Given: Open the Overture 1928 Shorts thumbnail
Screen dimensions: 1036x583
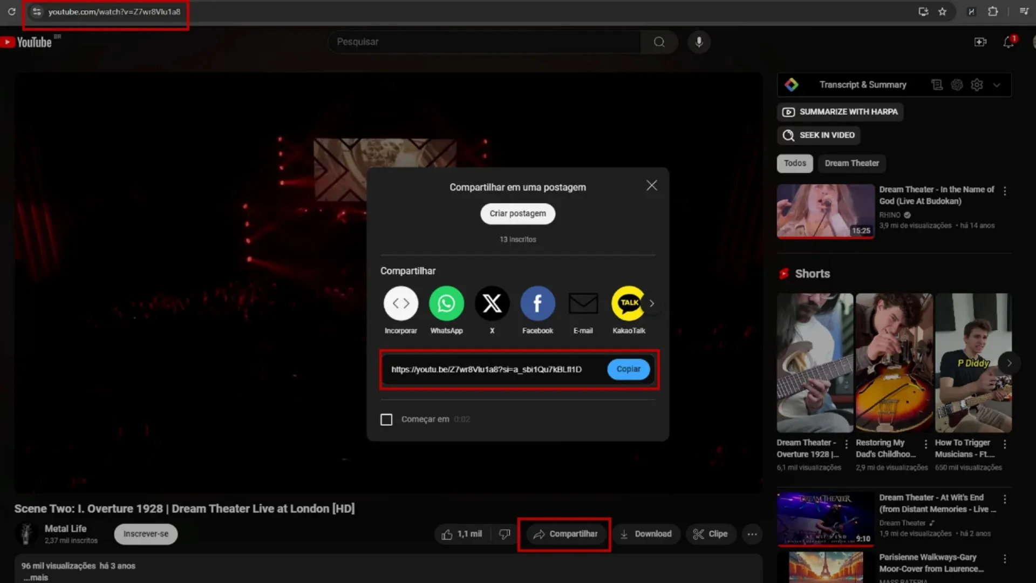Looking at the screenshot, I should click(x=814, y=362).
